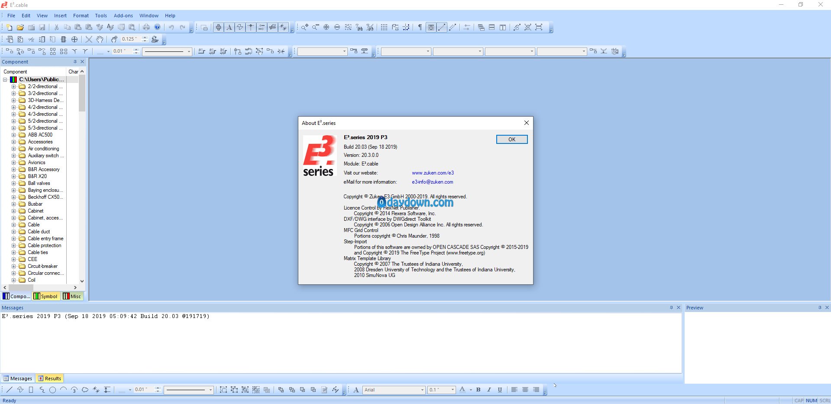Viewport: 831px width, 404px height.
Task: Click the Zoom out magnifier icon
Action: 316,27
